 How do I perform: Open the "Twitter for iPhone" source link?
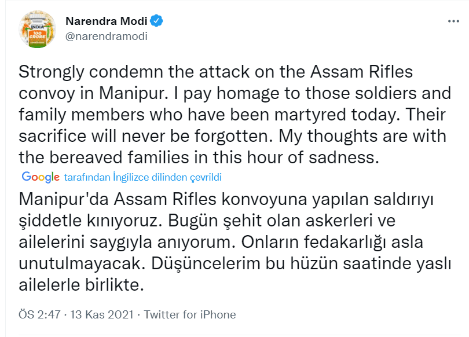(x=190, y=315)
